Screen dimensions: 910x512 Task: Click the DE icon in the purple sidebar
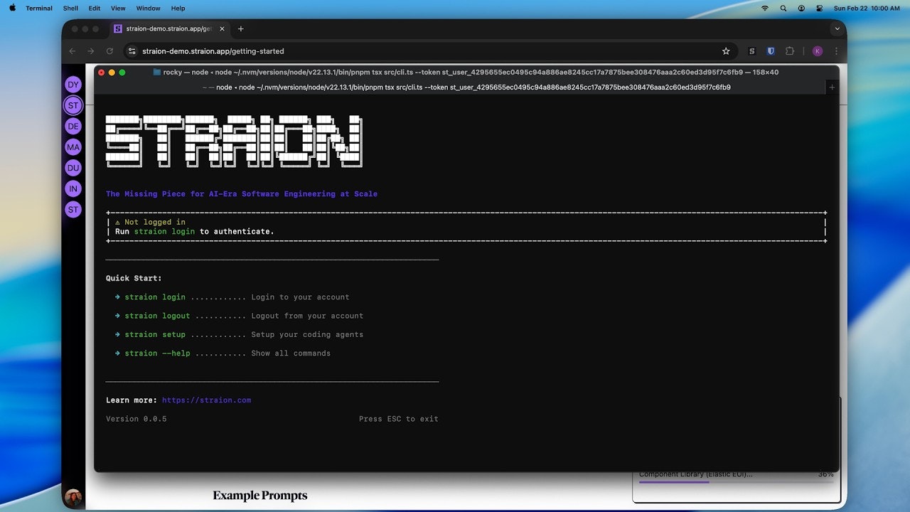(x=73, y=126)
